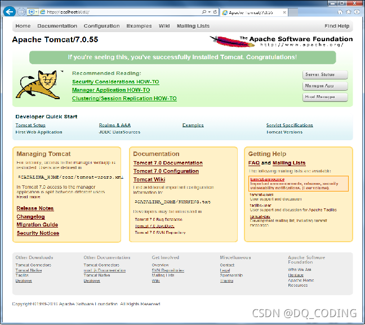Open the Tomcat Setup link

click(x=30, y=125)
